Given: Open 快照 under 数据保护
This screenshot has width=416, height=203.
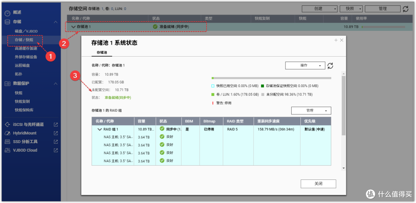Looking at the screenshot, I should 18,93.
